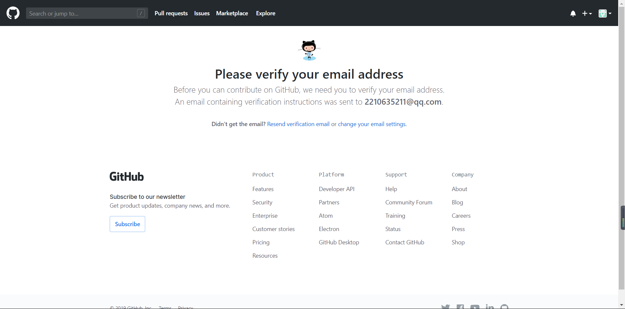Go to the Marketplace
Image resolution: width=625 pixels, height=309 pixels.
pos(232,13)
